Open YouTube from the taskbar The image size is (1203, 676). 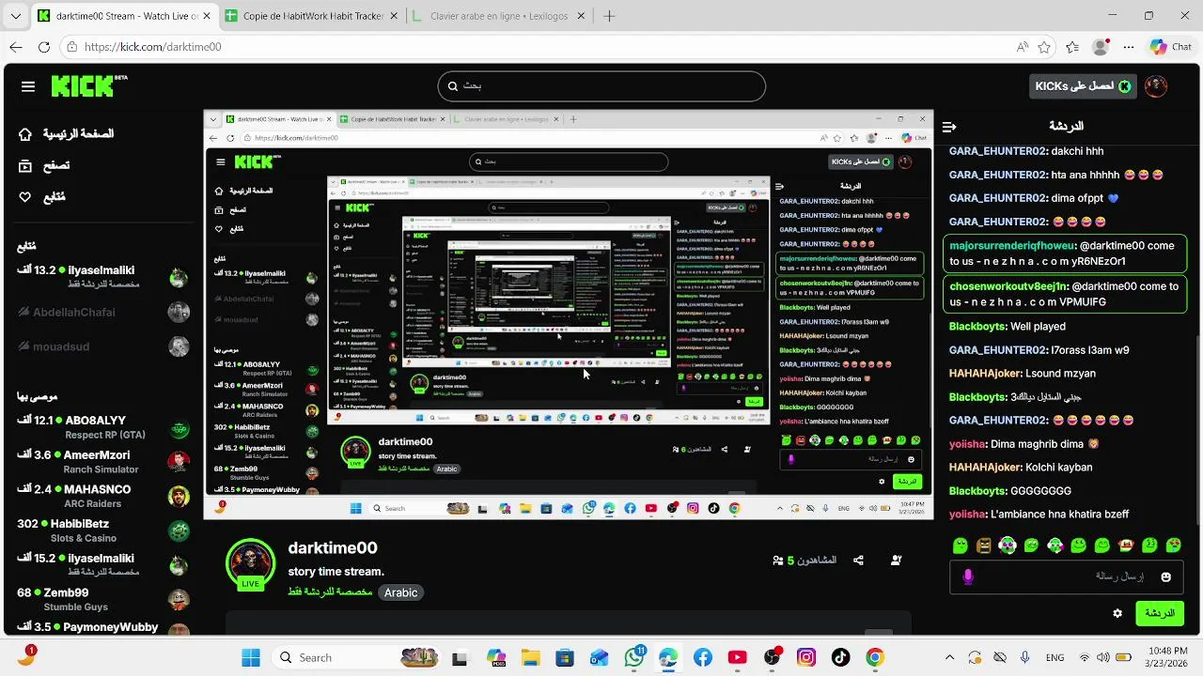click(737, 657)
